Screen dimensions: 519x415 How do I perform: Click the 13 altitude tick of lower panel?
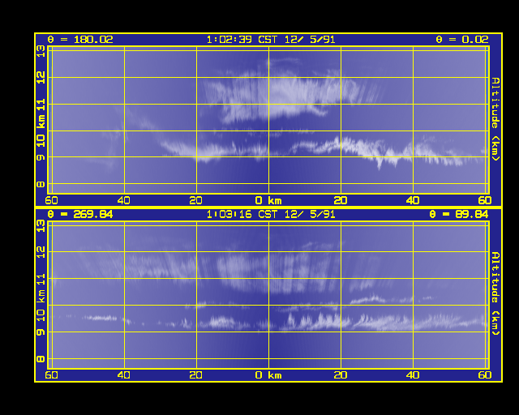point(41,226)
